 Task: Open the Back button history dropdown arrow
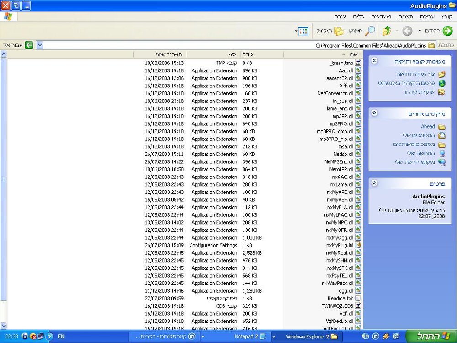(x=420, y=31)
